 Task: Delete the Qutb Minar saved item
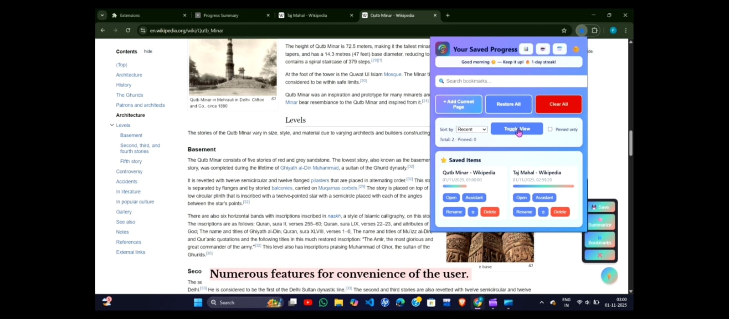pyautogui.click(x=490, y=212)
